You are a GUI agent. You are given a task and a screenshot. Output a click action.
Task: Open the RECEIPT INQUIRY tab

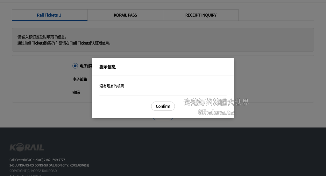(x=201, y=15)
